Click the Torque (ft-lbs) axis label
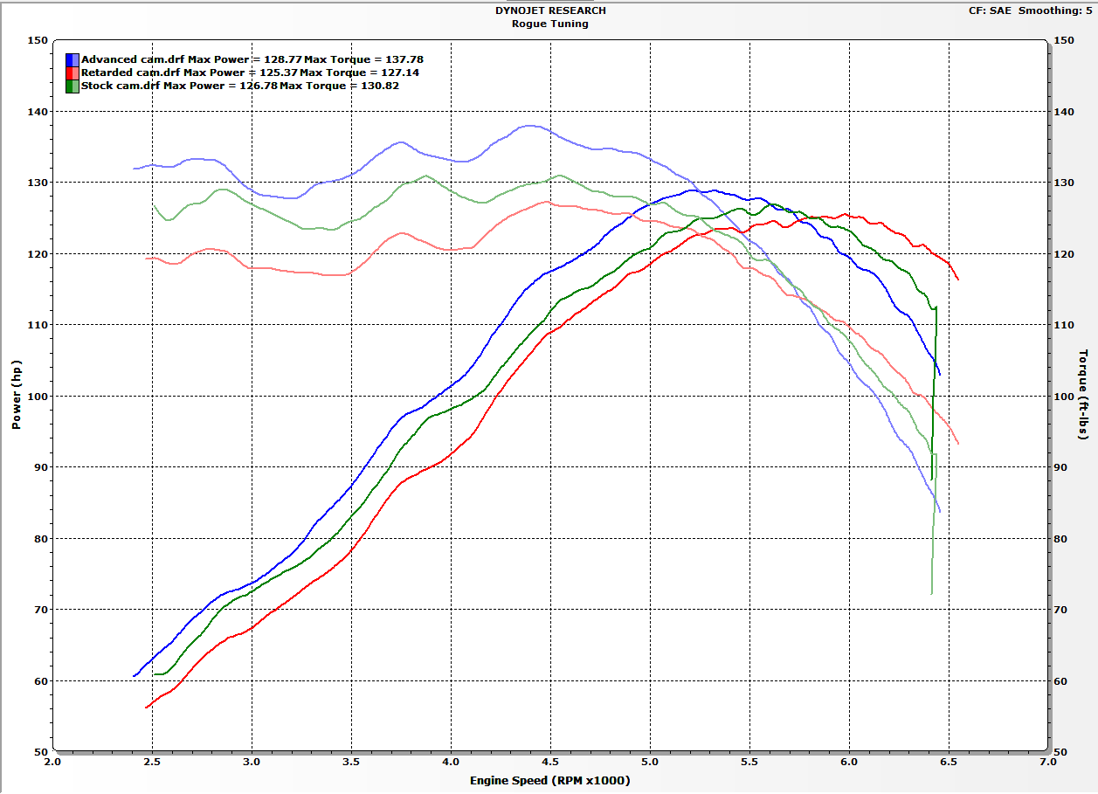Viewport: 1098px width, 794px height. (x=1083, y=393)
